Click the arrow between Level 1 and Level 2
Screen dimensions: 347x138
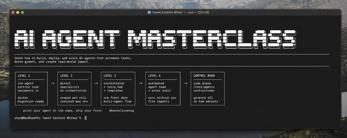(53, 83)
